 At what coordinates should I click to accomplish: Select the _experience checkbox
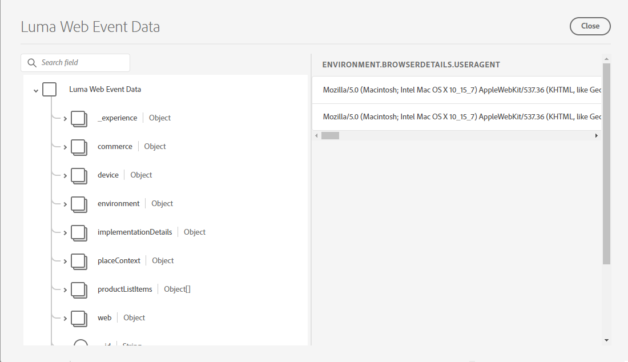(79, 119)
